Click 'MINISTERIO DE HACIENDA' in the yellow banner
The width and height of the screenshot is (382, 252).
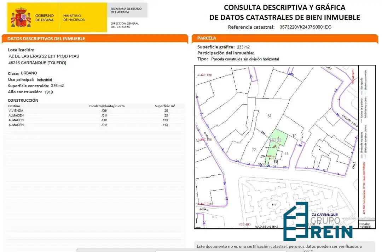[x=74, y=18]
